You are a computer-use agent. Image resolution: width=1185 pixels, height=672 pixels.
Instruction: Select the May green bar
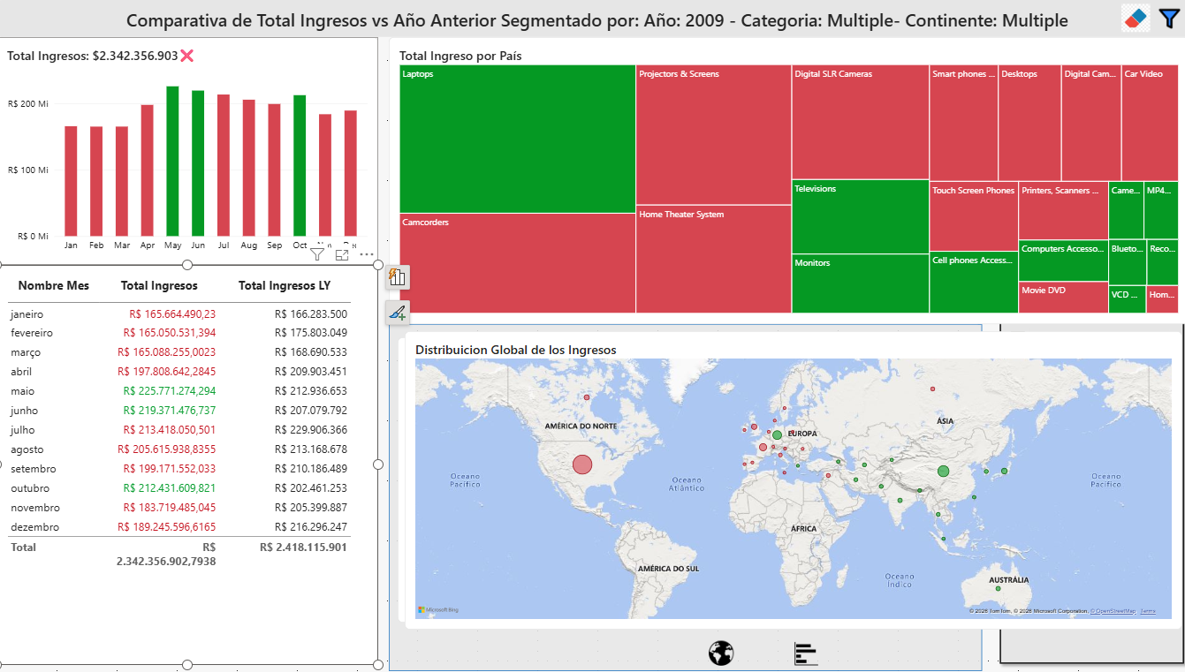click(x=173, y=161)
